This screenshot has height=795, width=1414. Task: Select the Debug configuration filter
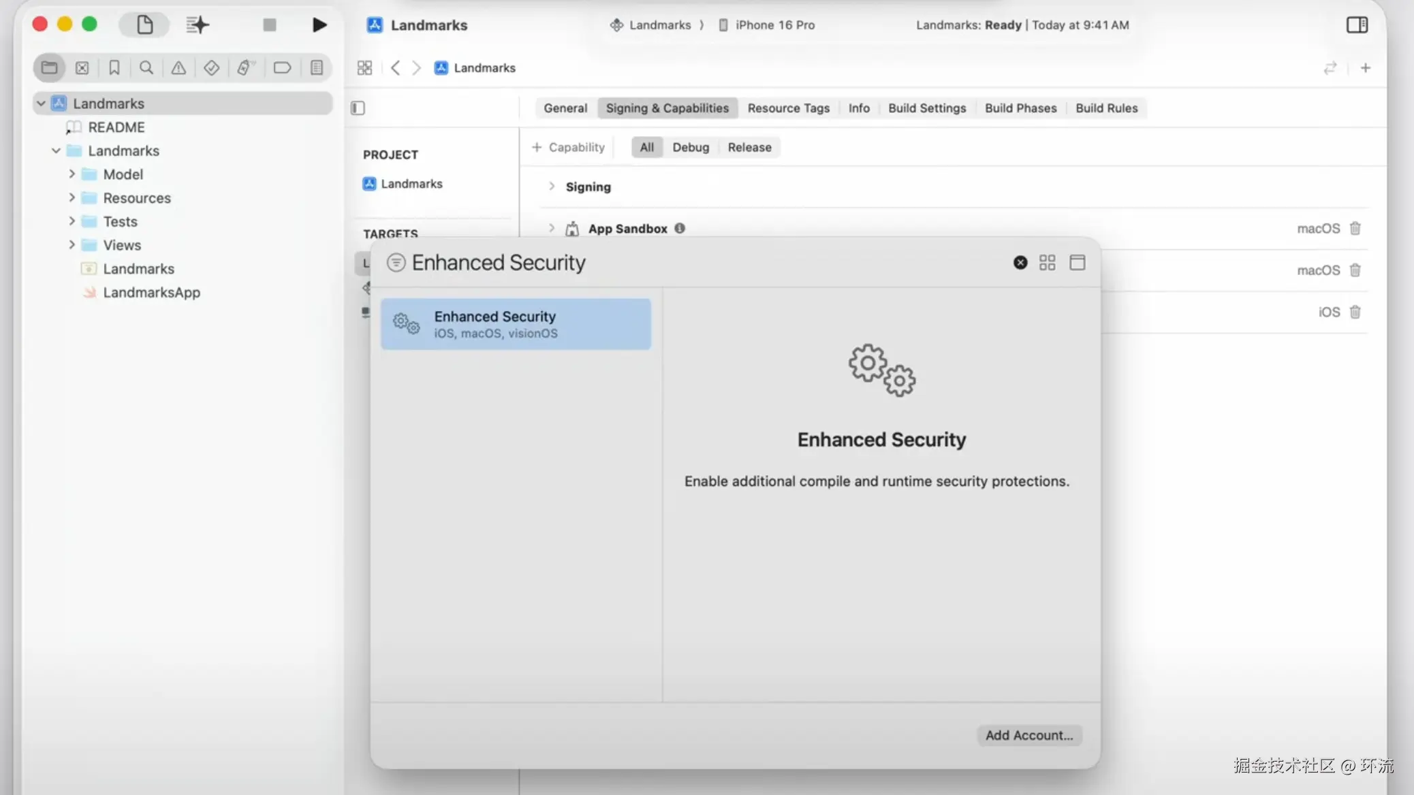point(690,148)
